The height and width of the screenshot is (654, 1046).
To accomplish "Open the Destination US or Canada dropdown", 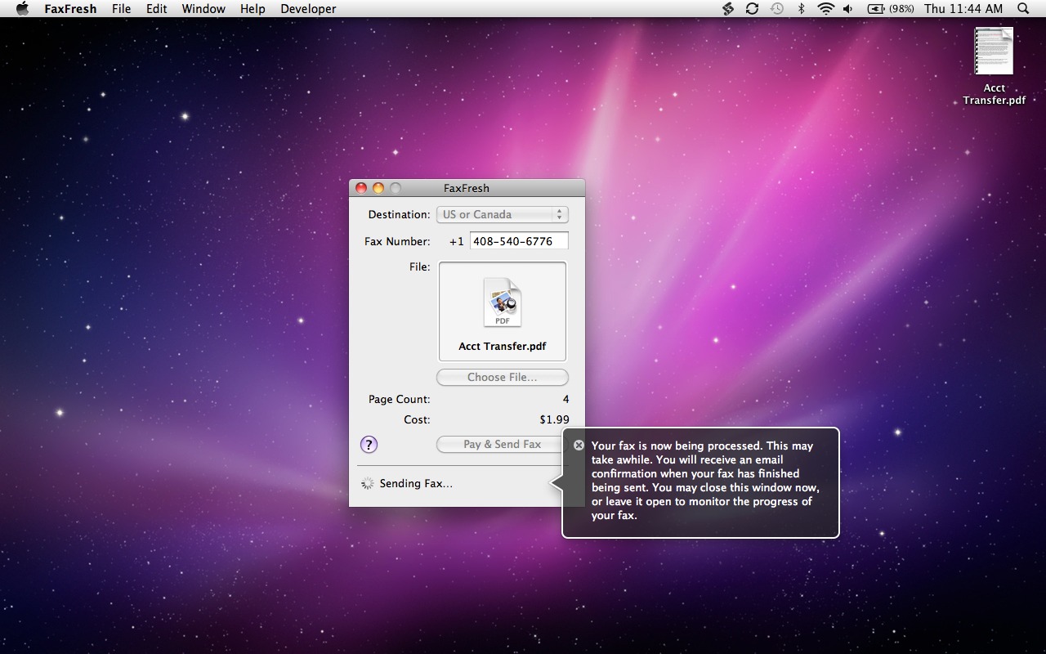I will 502,215.
